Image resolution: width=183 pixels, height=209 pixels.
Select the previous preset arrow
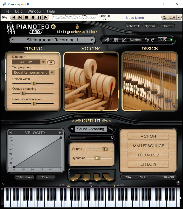[x=13, y=40]
